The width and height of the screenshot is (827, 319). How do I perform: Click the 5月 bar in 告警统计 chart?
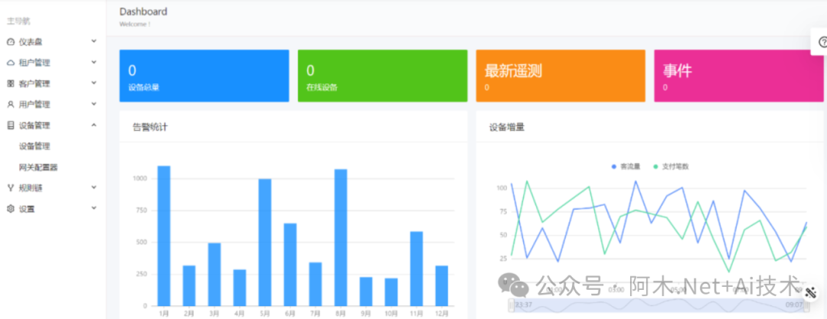265,243
